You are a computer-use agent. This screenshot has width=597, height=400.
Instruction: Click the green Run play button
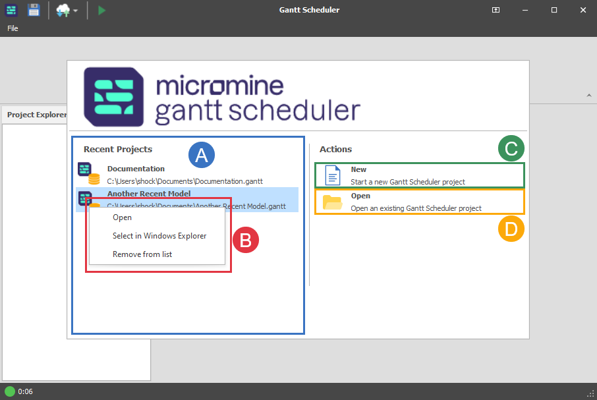coord(101,11)
